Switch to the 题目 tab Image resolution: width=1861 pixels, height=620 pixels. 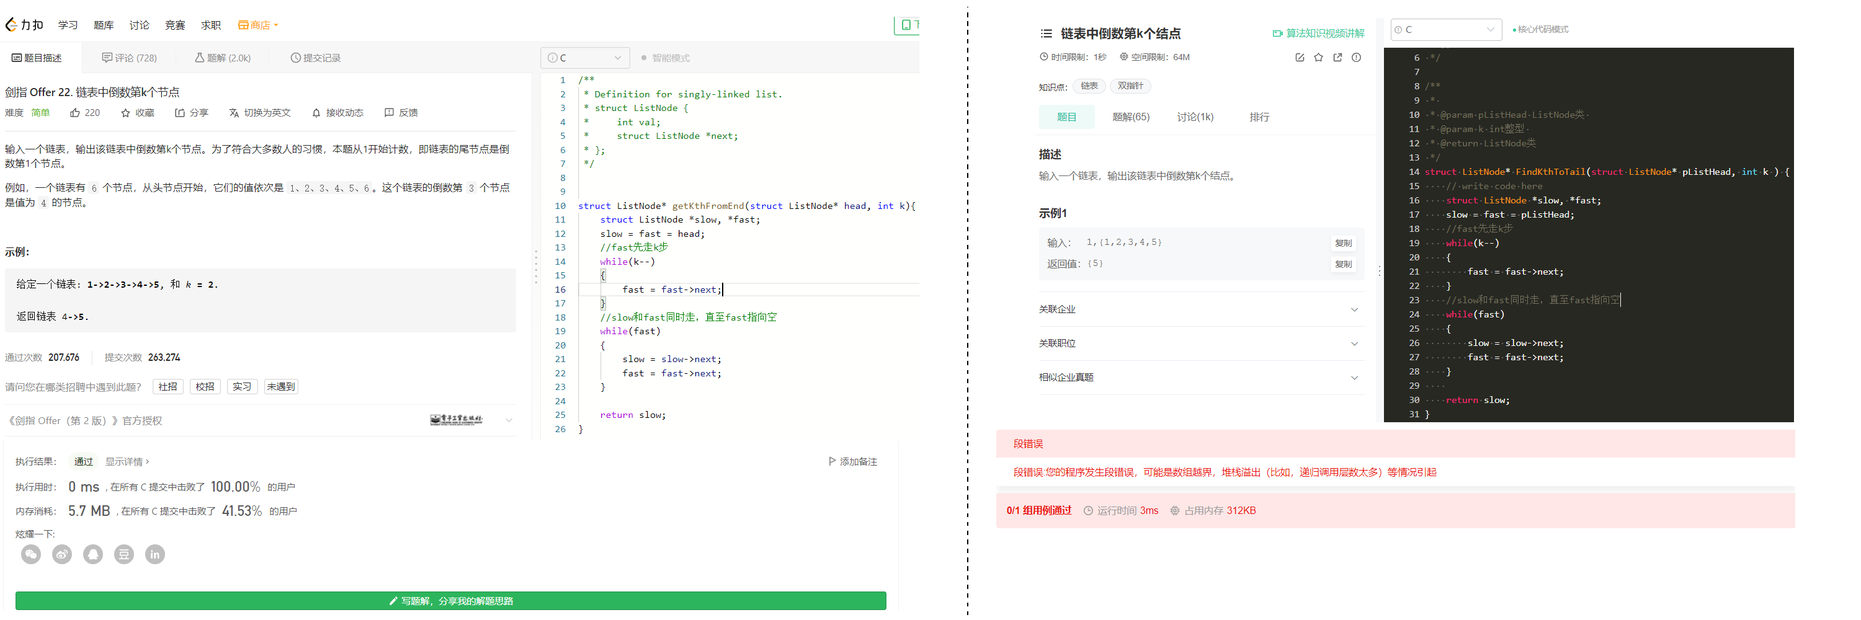[x=1067, y=117]
